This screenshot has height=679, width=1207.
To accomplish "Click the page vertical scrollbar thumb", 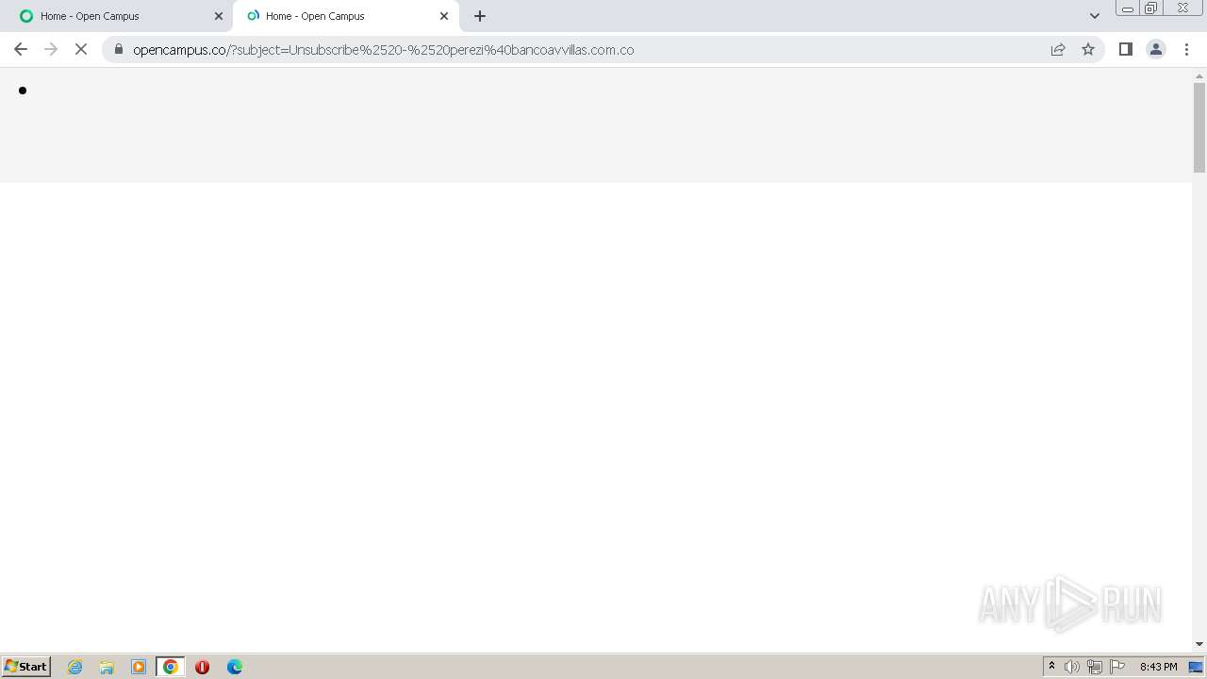I will (1199, 127).
